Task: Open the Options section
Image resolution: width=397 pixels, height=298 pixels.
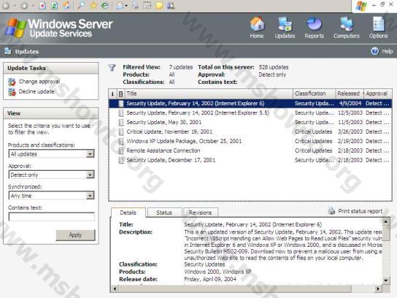Action: (378, 27)
